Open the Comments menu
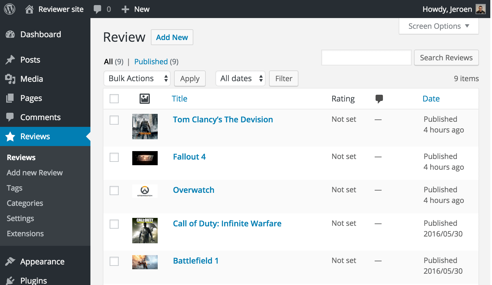Screen dimensions: 492x285 coord(45,117)
